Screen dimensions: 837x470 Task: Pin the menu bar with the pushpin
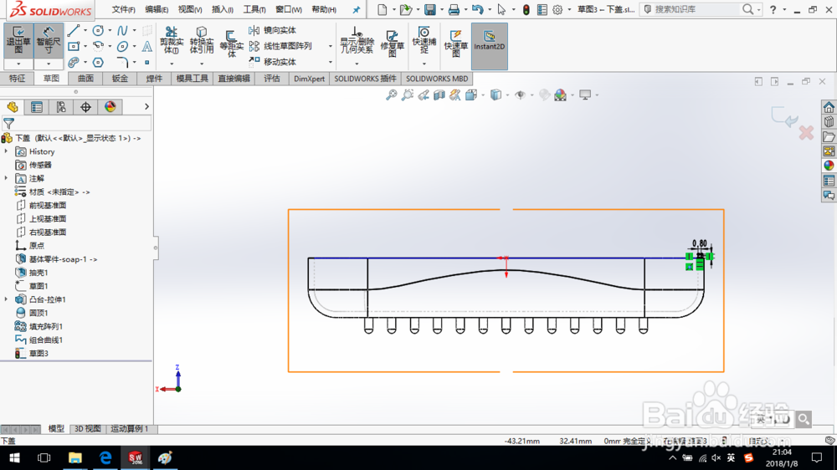[356, 9]
